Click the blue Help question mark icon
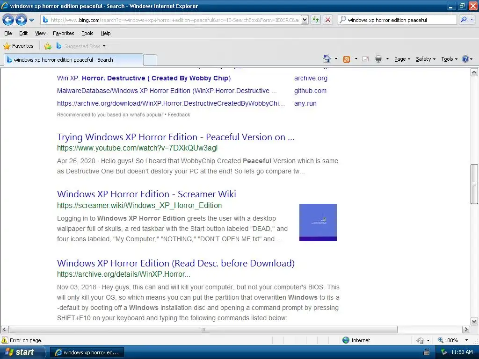Screen dimensions: 479x359 [x=465, y=59]
